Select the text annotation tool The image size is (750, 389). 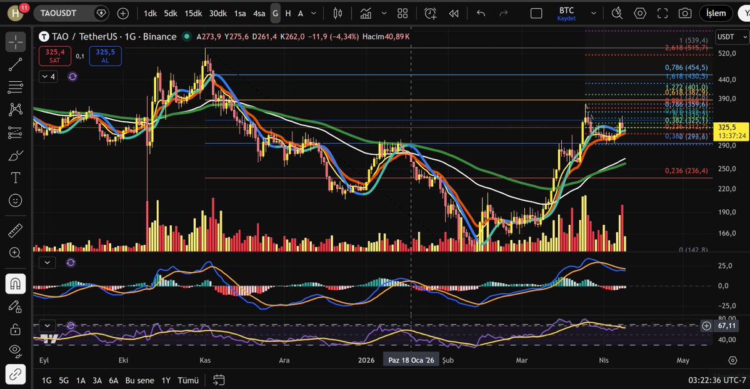pyautogui.click(x=16, y=178)
